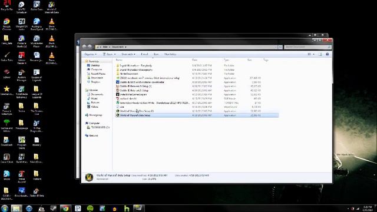Click the Tags column header
Viewport: 377px width, 212px height.
click(266, 60)
